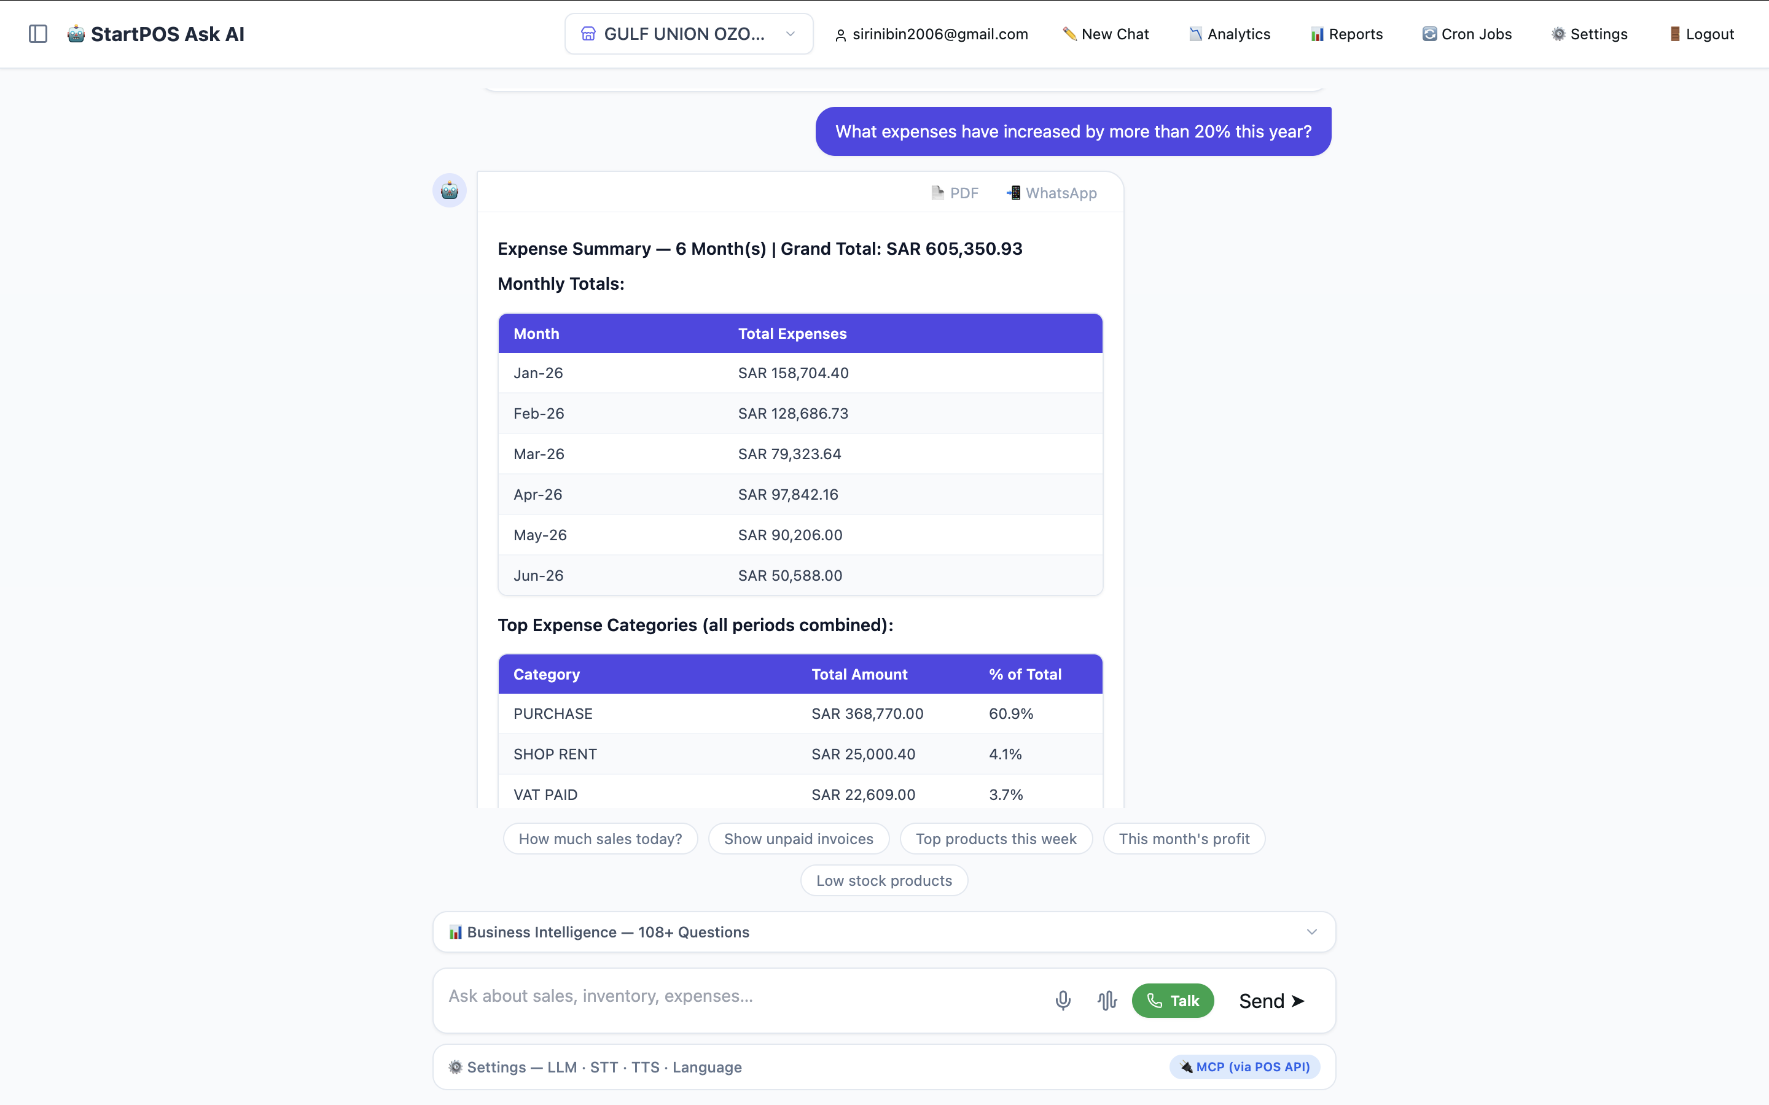This screenshot has width=1769, height=1105.
Task: Click the audio waveform icon
Action: [1107, 1001]
